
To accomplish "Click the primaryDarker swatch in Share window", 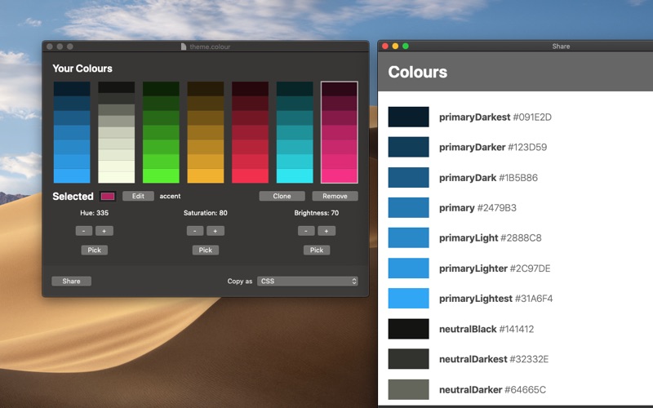I will pos(409,147).
